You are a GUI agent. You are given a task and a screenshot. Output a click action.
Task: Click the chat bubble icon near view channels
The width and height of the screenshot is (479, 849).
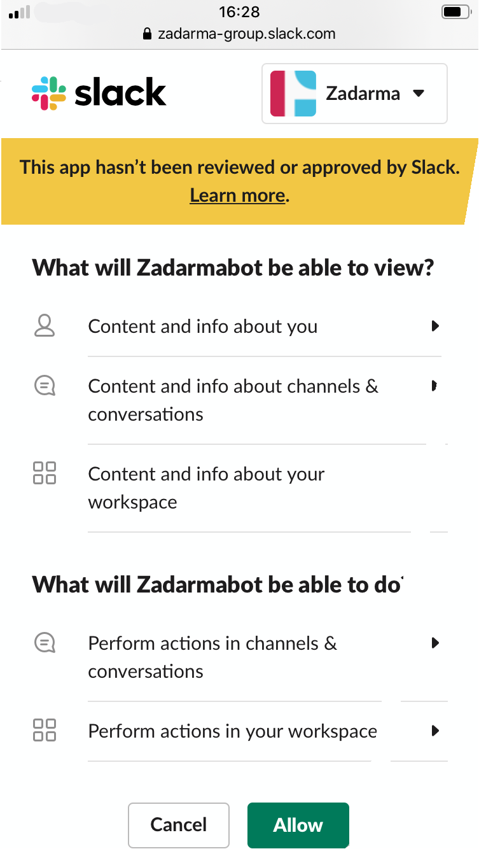44,386
